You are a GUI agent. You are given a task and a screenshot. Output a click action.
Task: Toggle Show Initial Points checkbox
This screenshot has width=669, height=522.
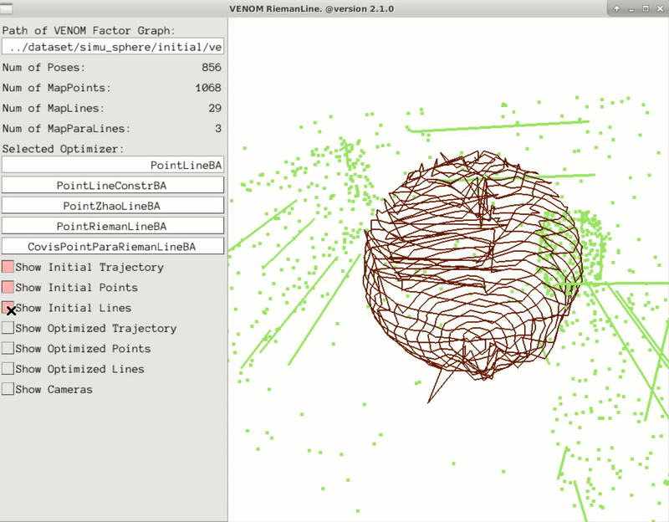(x=8, y=288)
